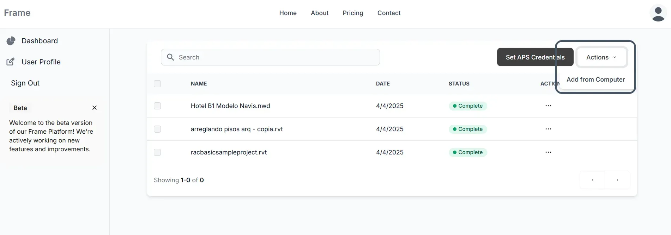
Task: Open the user avatar menu
Action: (658, 13)
